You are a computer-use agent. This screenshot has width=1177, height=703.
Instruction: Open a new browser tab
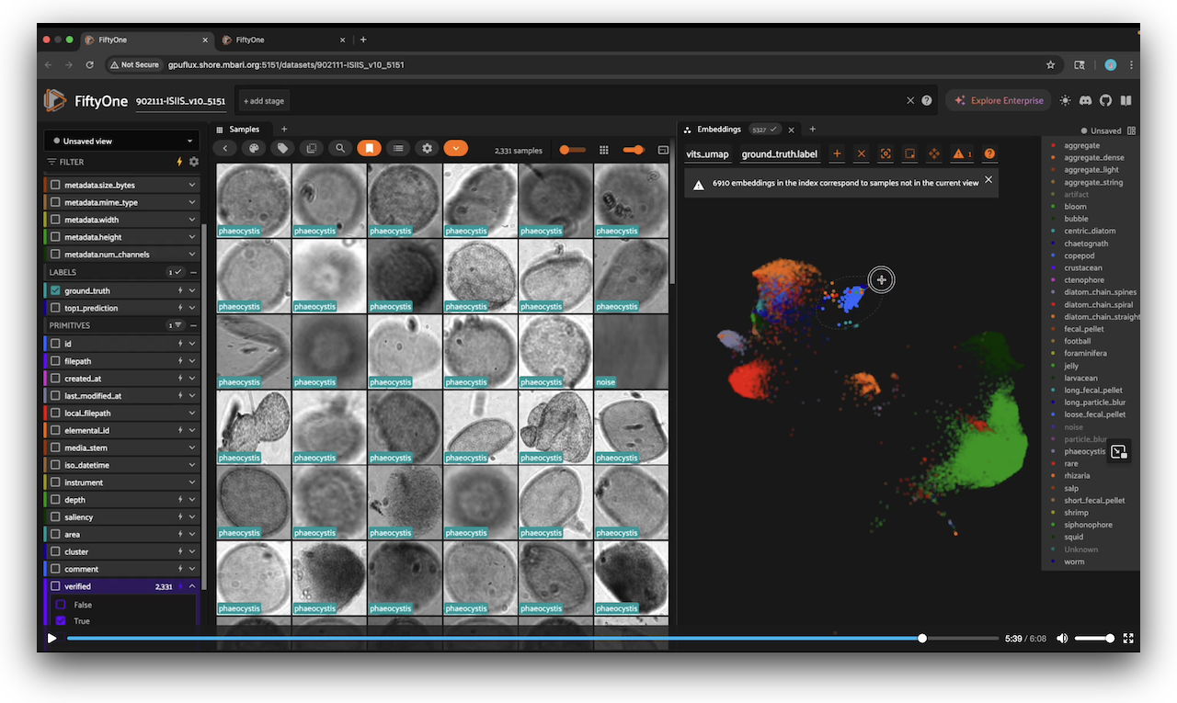coord(363,40)
